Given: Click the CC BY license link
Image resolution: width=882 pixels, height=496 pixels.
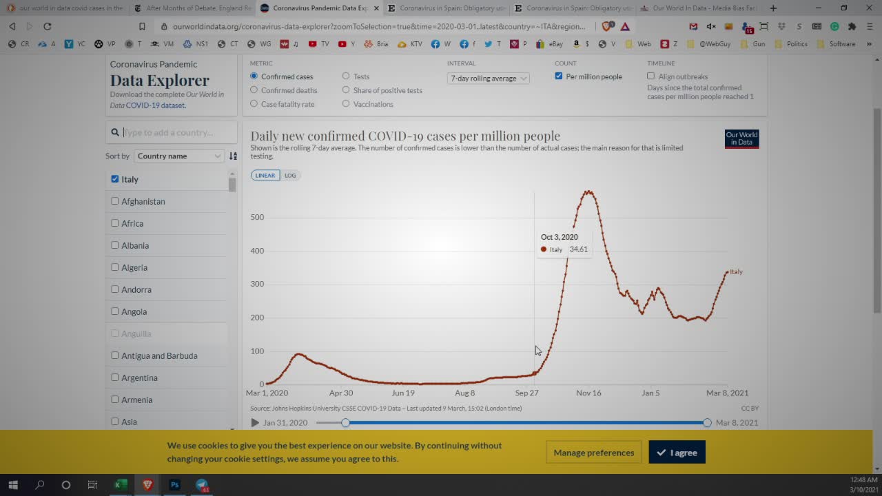Looking at the screenshot, I should click(750, 409).
